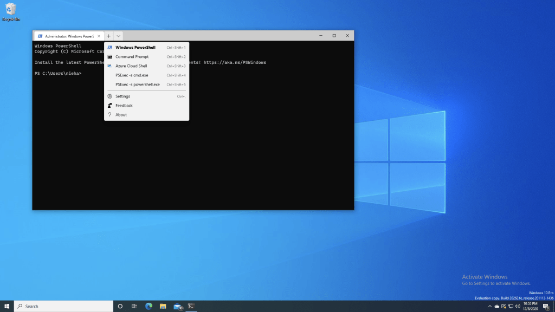Collapse the new tab profile dropdown
The image size is (555, 312).
tap(119, 36)
